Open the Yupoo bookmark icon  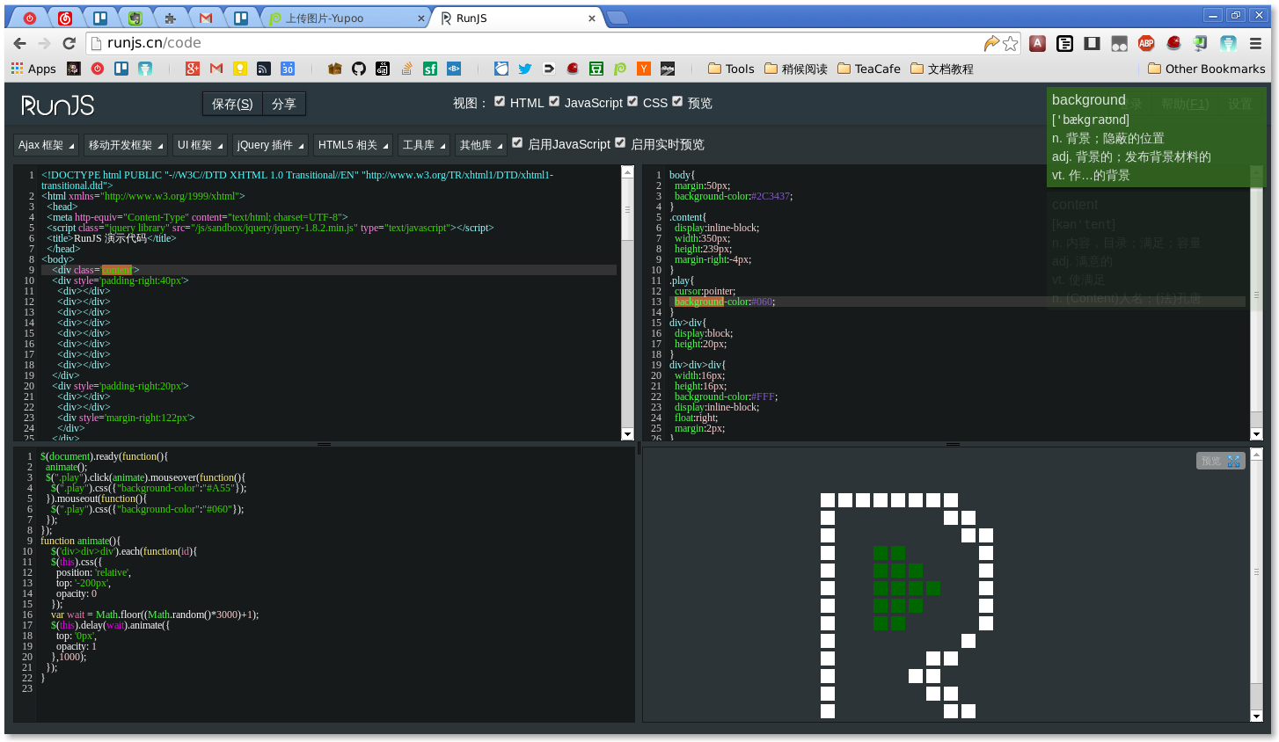(620, 69)
